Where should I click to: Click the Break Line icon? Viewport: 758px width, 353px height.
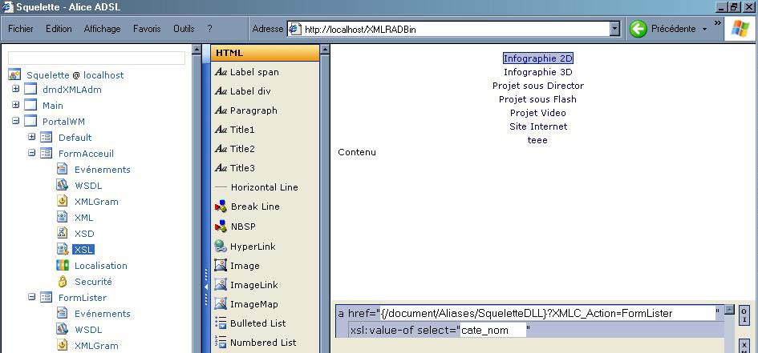point(221,207)
